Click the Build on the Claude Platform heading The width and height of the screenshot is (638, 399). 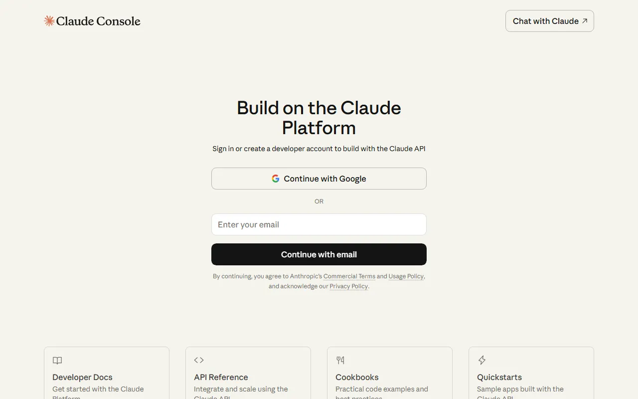click(x=319, y=118)
